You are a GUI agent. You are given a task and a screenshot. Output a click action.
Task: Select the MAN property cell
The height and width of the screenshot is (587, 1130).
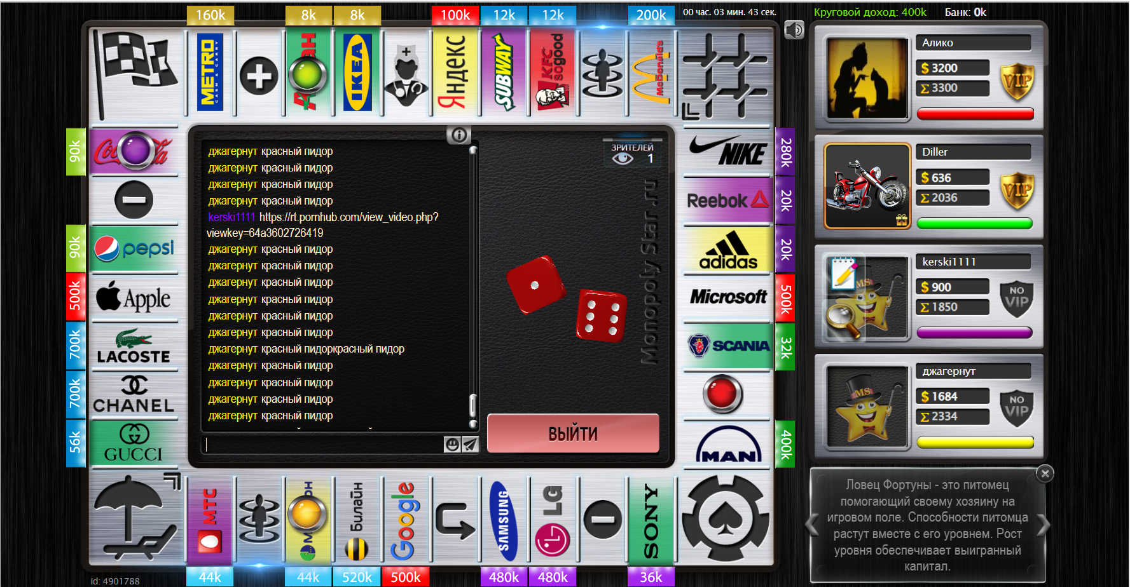(x=728, y=445)
